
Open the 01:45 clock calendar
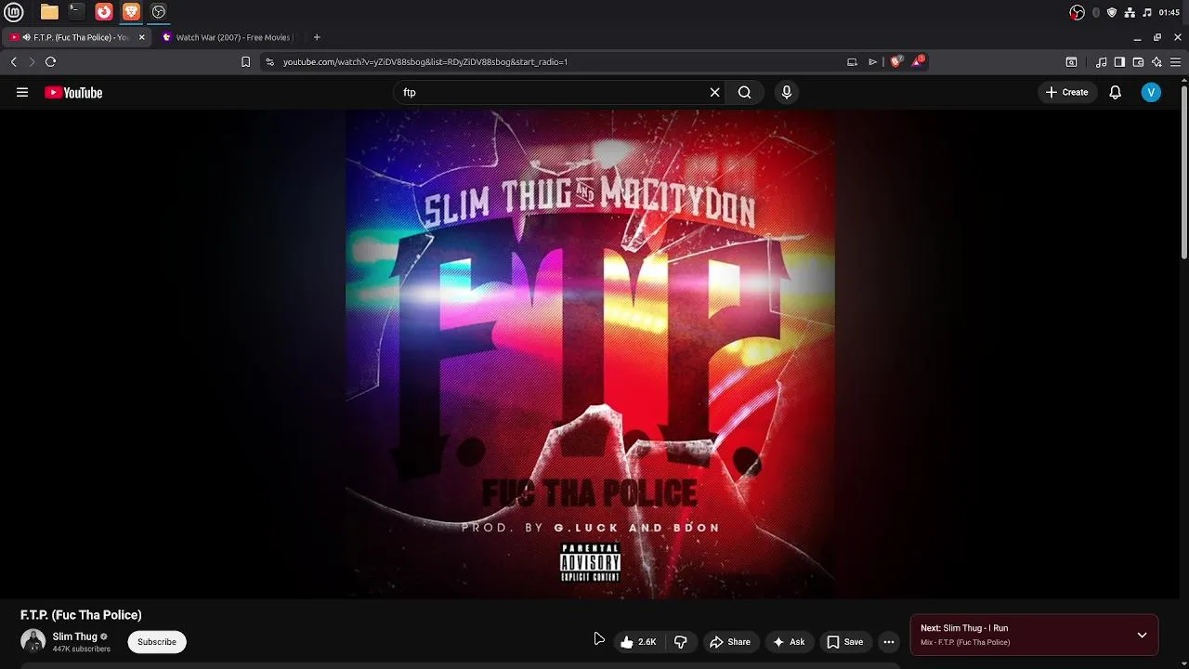coord(1169,12)
